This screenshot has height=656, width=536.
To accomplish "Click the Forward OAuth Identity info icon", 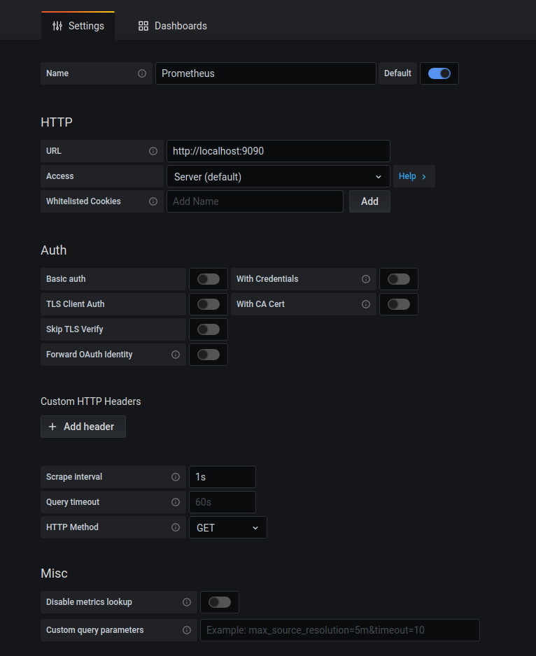I will point(176,355).
